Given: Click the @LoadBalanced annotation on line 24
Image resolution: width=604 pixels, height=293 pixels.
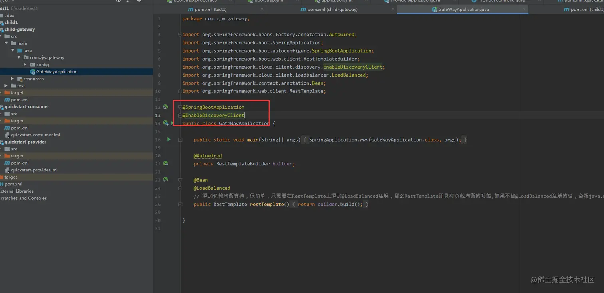Looking at the screenshot, I should click(212, 188).
